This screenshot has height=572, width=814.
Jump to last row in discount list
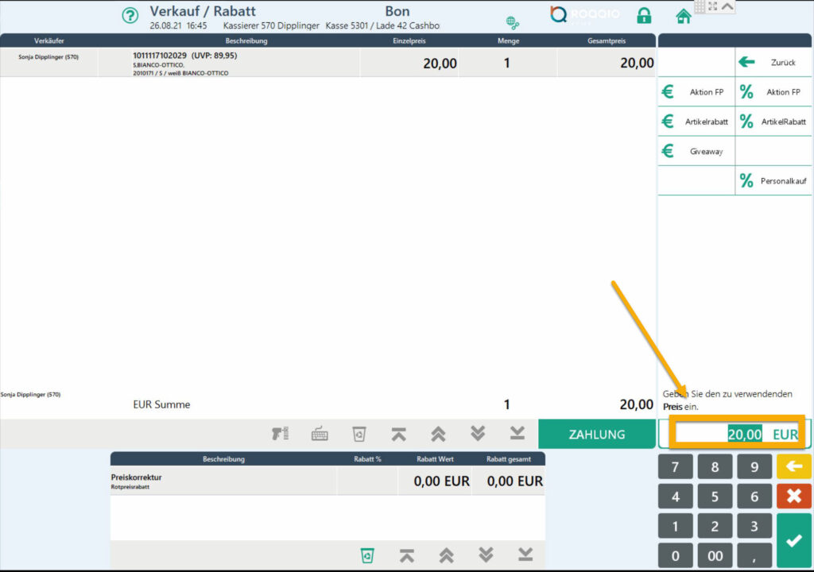pyautogui.click(x=525, y=555)
